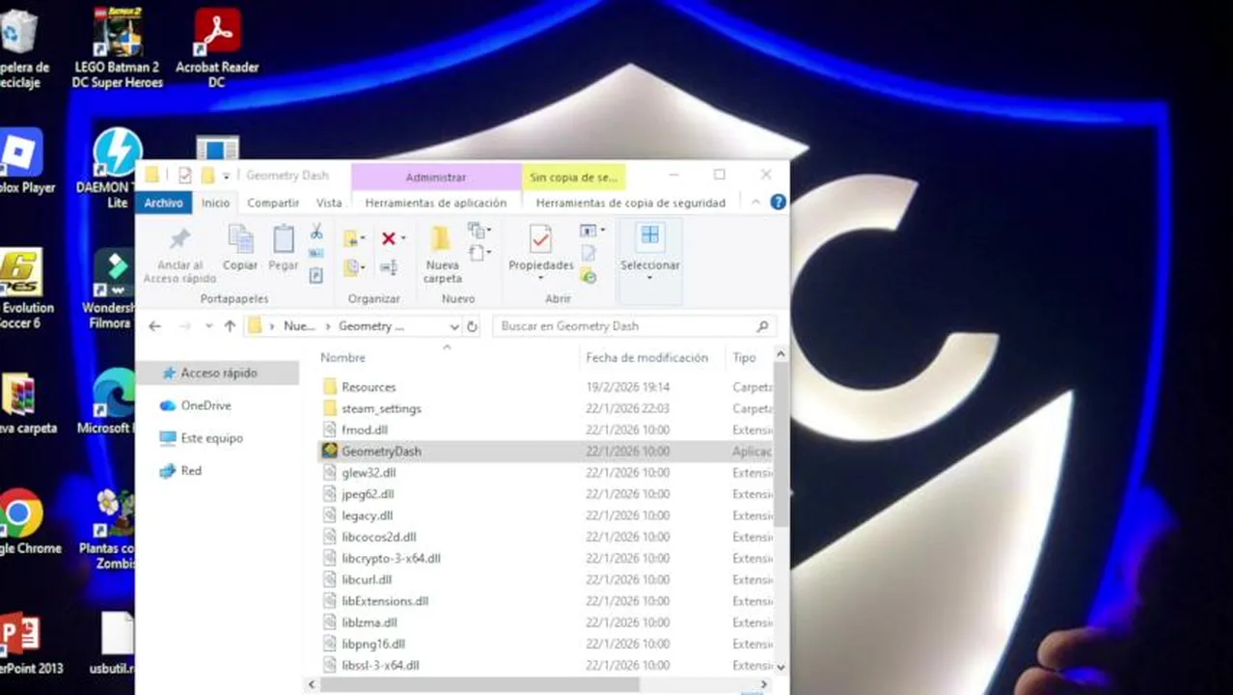Click the Nueva carpeta ribbon icon
The image size is (1233, 695).
pyautogui.click(x=441, y=239)
